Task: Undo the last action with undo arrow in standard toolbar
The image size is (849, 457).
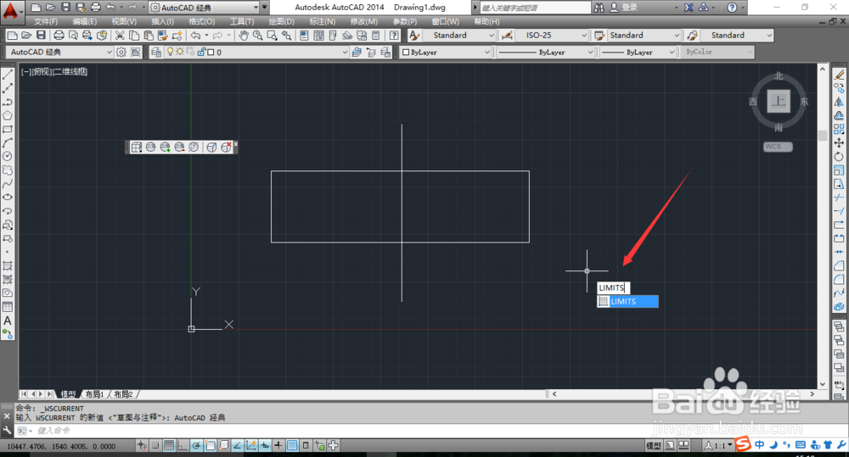Action: [x=195, y=35]
